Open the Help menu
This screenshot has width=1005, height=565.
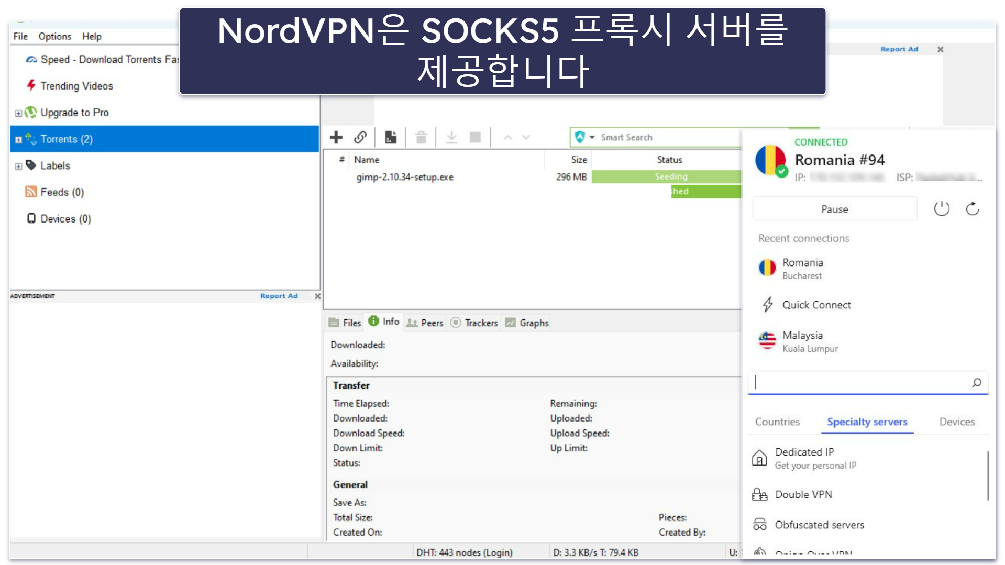tap(92, 36)
